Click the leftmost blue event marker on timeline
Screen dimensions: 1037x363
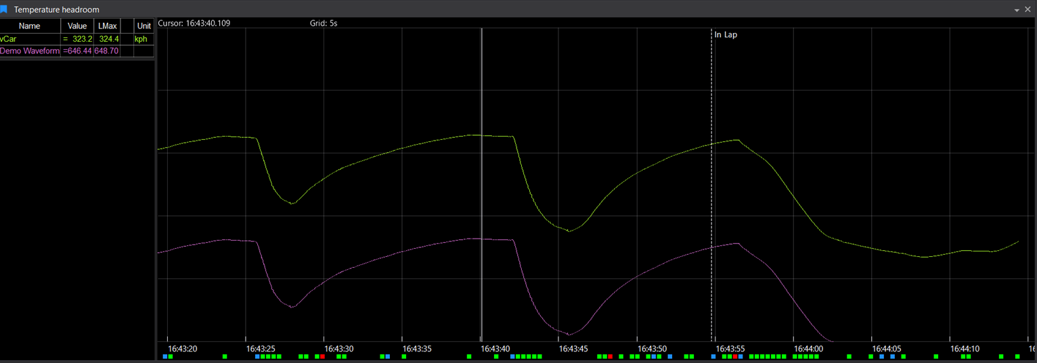pyautogui.click(x=165, y=356)
